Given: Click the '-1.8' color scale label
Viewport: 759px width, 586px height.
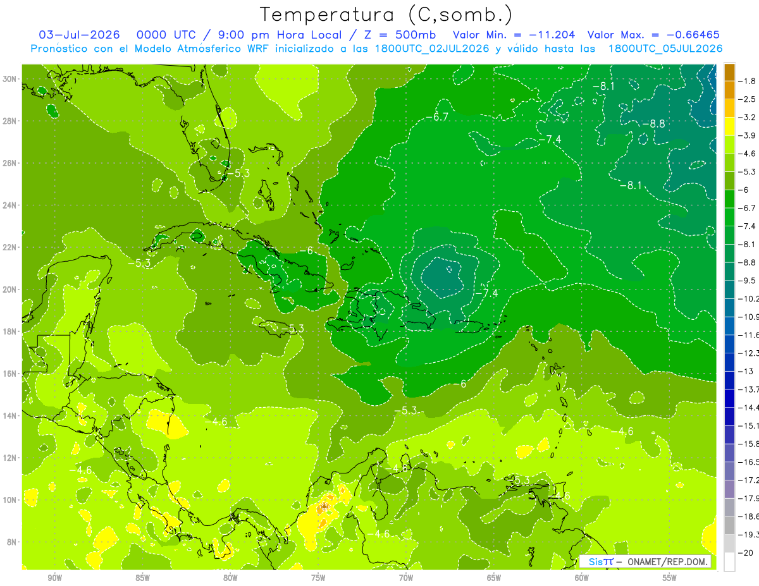Looking at the screenshot, I should pyautogui.click(x=748, y=81).
